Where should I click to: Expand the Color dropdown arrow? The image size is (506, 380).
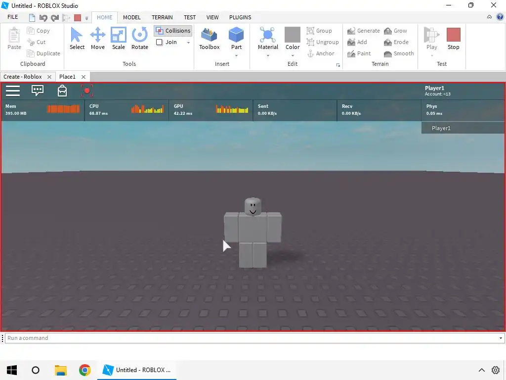click(x=293, y=55)
